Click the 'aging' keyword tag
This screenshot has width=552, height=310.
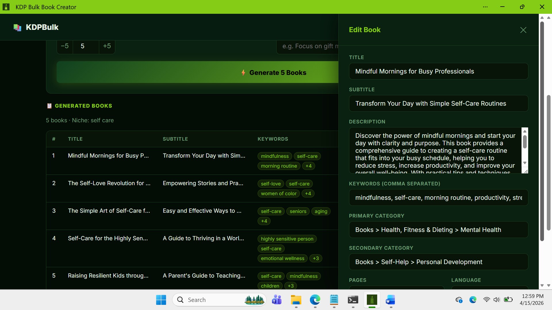click(321, 211)
